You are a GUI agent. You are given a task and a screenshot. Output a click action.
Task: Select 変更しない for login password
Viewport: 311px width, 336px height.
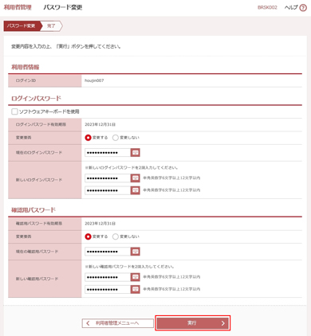coord(116,138)
